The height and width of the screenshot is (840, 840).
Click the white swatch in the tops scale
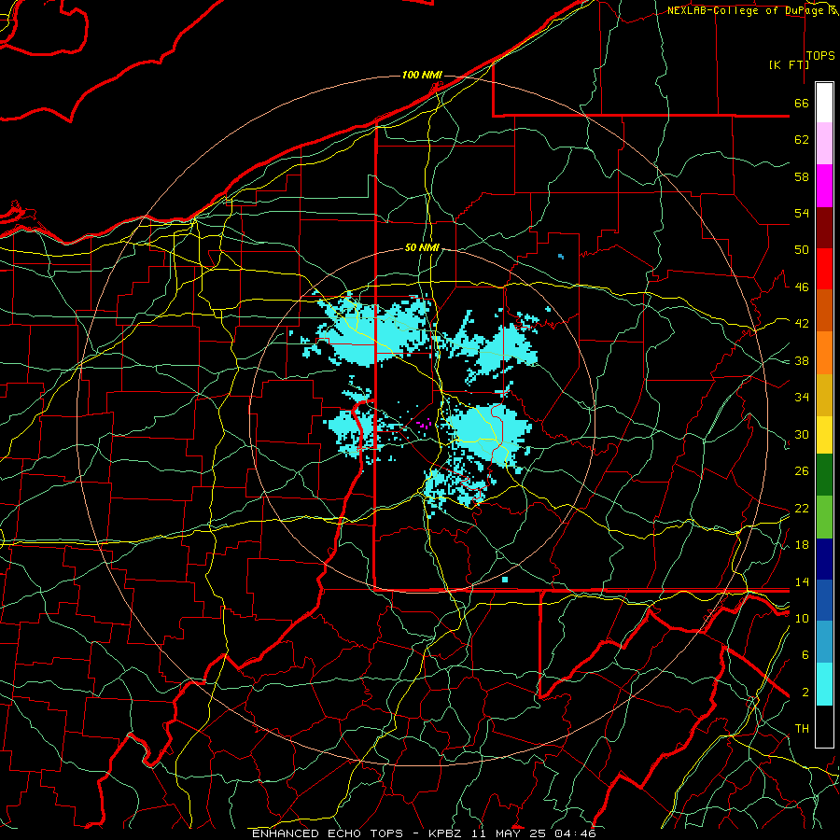click(x=824, y=103)
